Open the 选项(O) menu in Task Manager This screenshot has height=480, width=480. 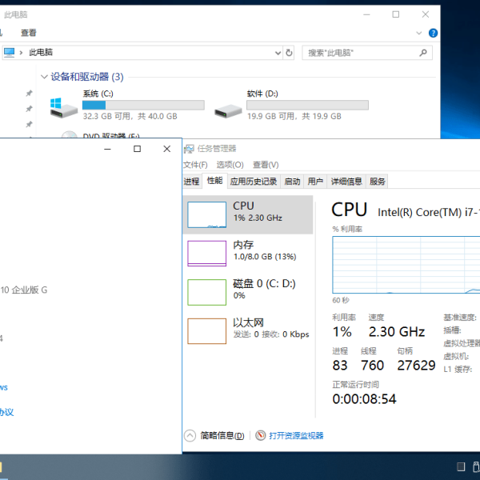tap(230, 165)
